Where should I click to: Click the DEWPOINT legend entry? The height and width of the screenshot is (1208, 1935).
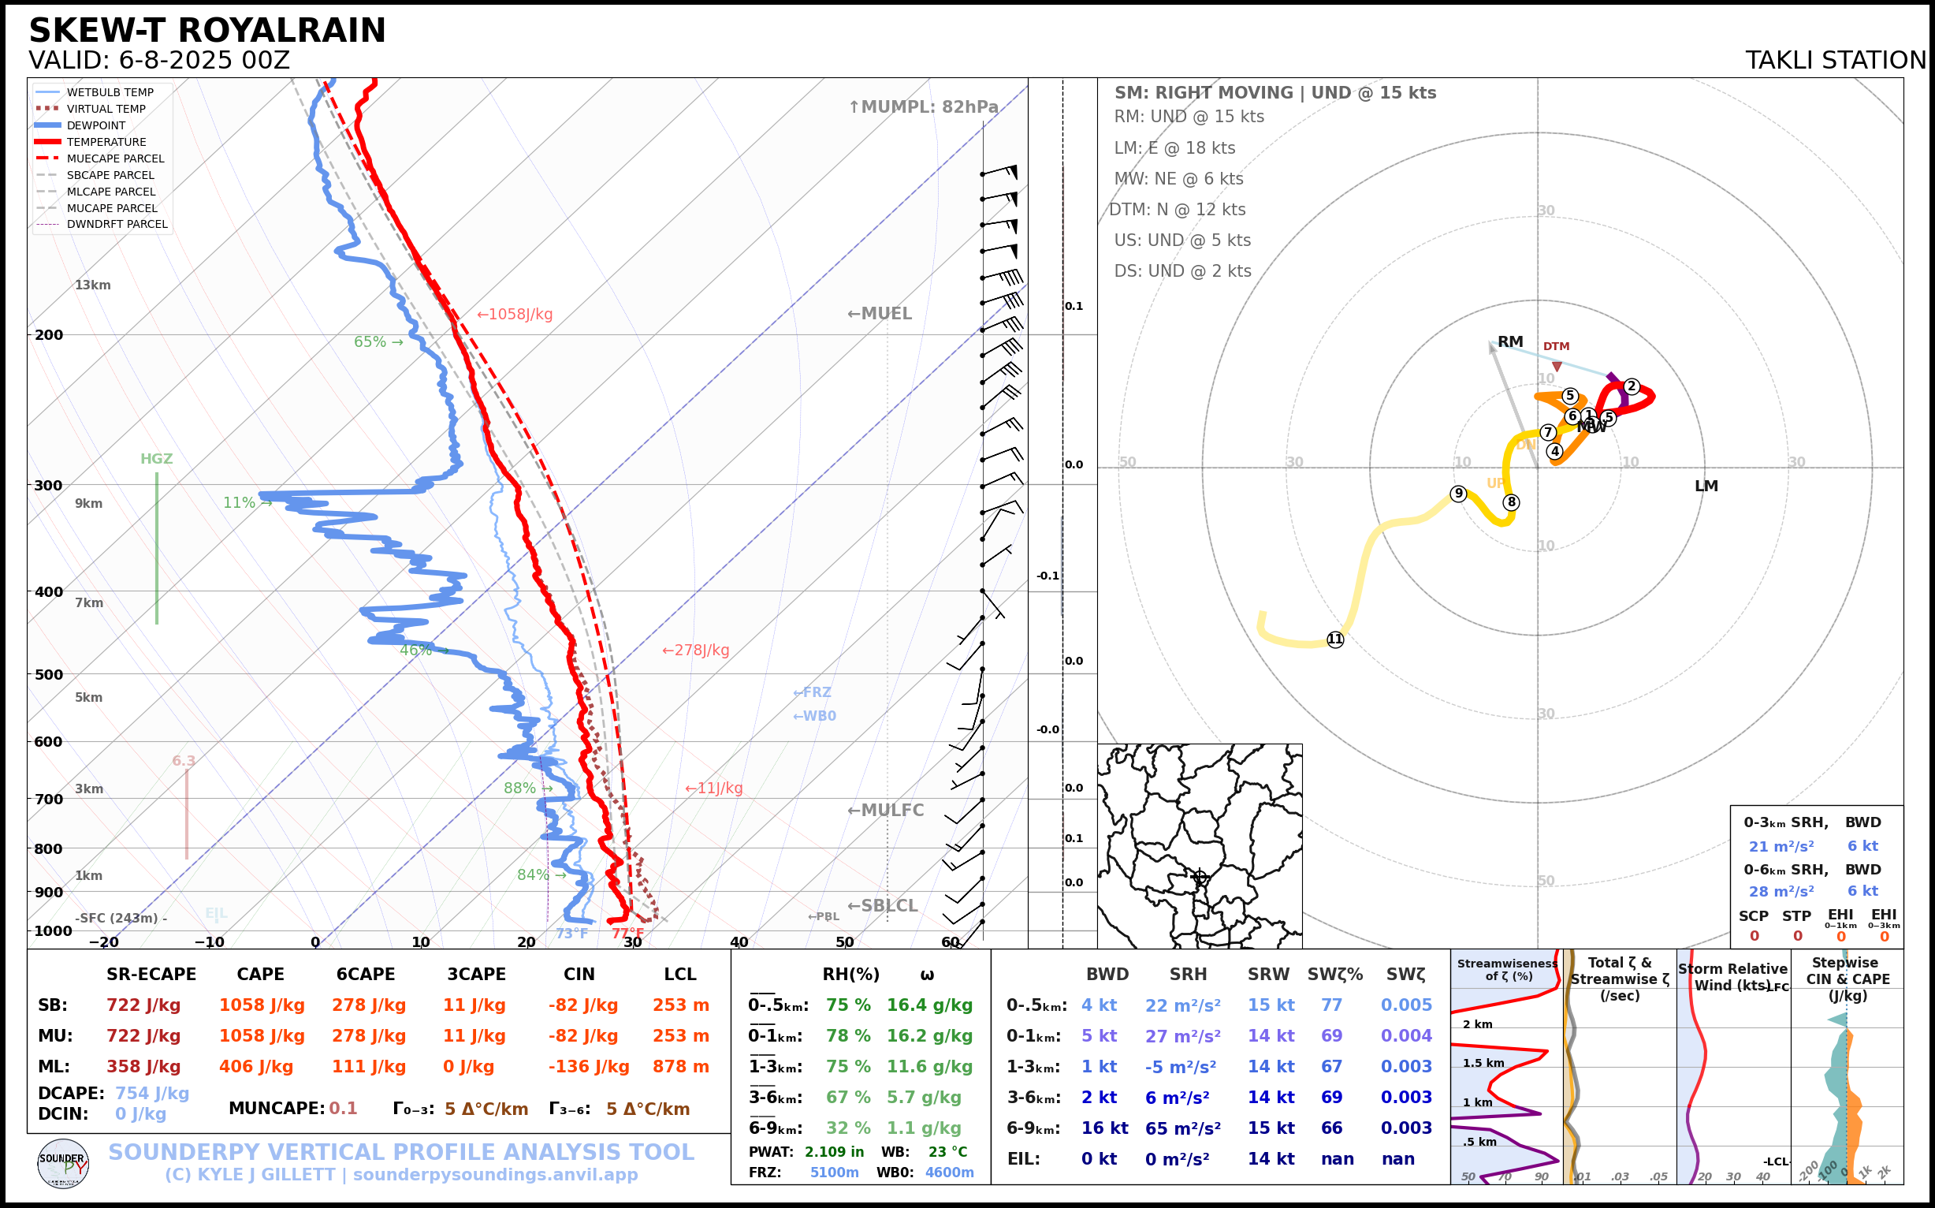96,125
